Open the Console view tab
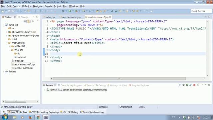 (x=64, y=85)
